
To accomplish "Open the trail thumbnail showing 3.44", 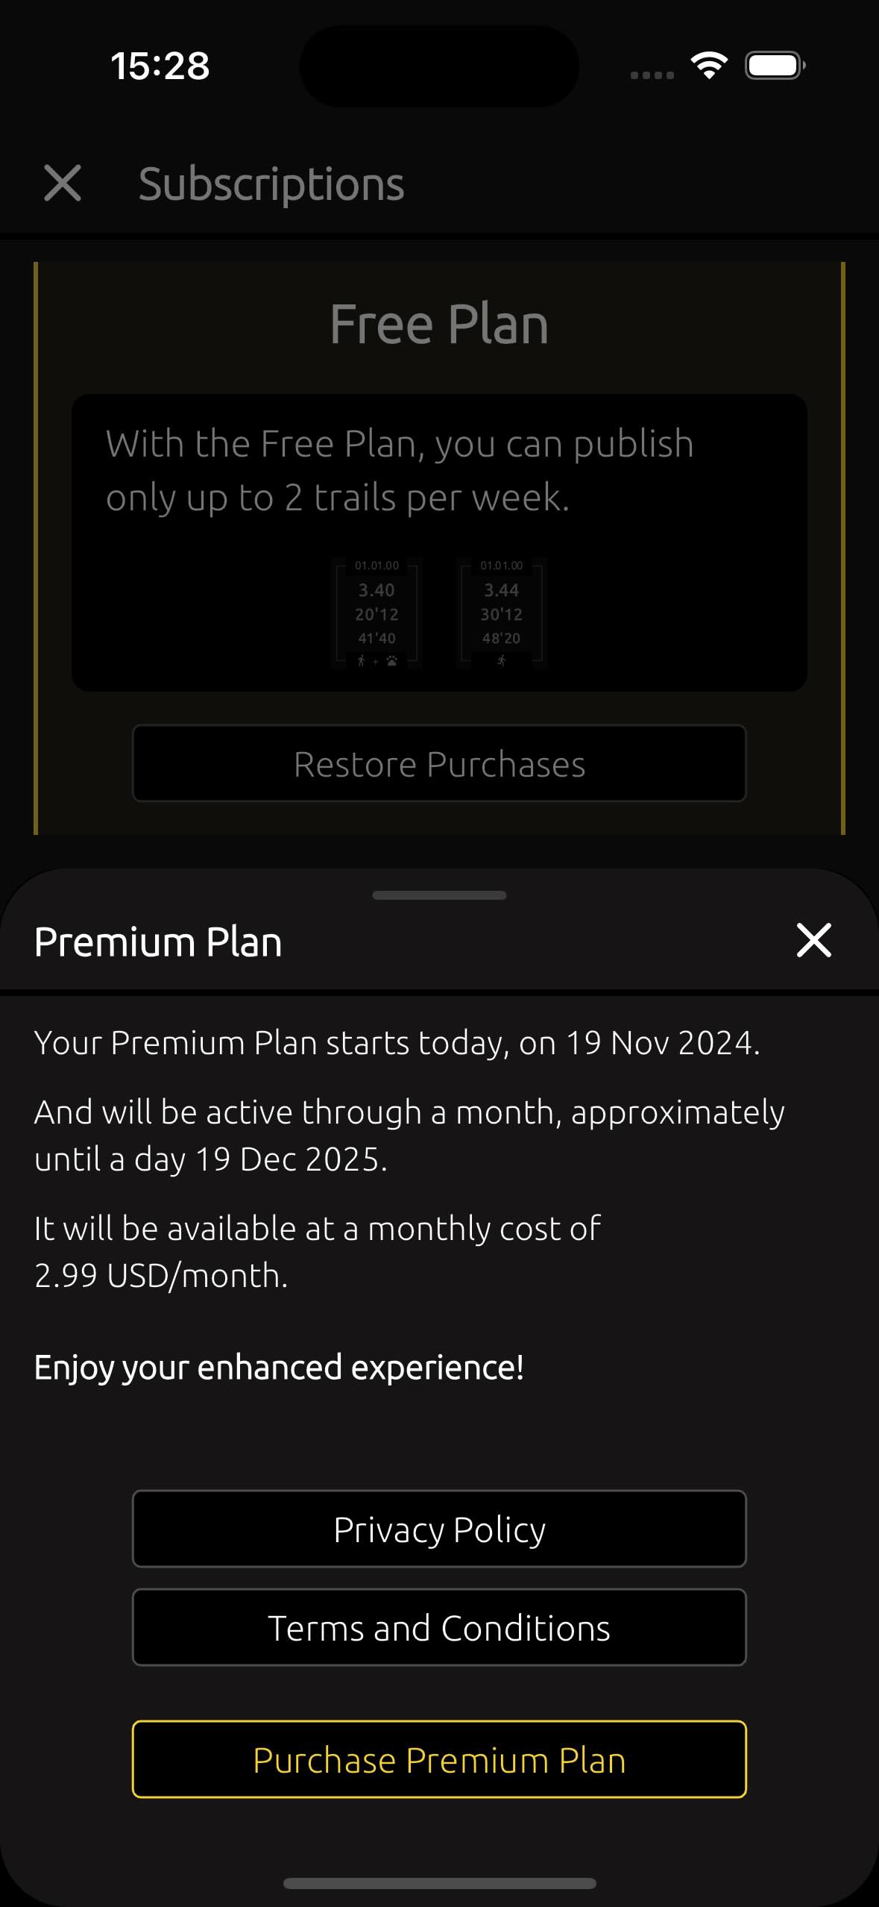I will [x=502, y=612].
